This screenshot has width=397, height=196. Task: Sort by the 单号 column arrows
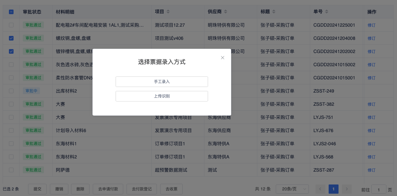327,12
